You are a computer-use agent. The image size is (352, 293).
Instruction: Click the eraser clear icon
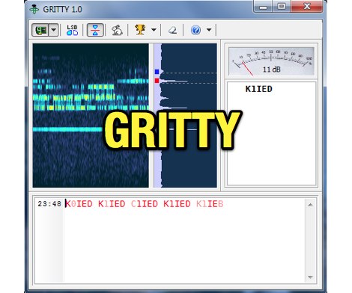coord(172,30)
